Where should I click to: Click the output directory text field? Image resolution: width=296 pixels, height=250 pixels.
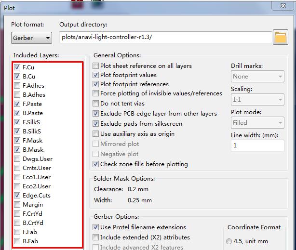point(166,37)
